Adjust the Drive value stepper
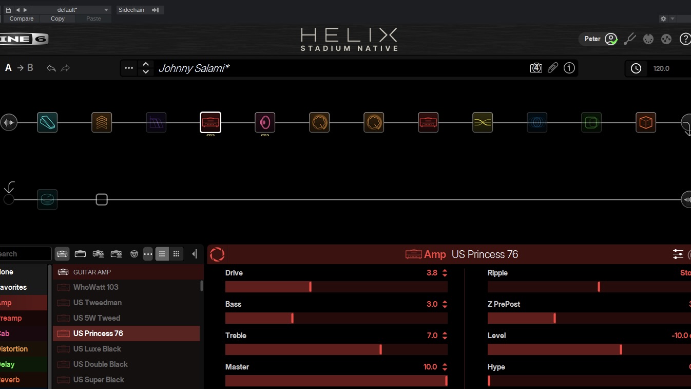 pos(445,273)
